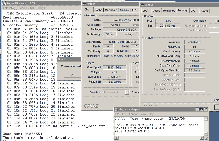Close the siggy Notepad window
Screen dimensions: 219x141
(x=206, y=109)
